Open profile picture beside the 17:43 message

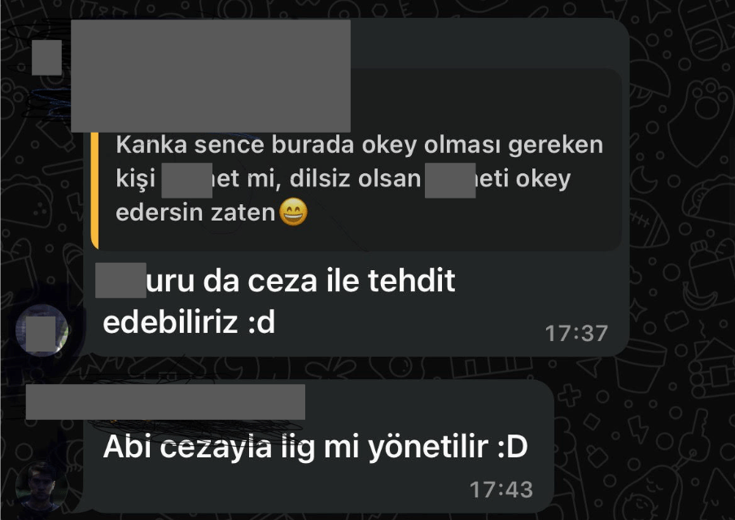tap(42, 487)
